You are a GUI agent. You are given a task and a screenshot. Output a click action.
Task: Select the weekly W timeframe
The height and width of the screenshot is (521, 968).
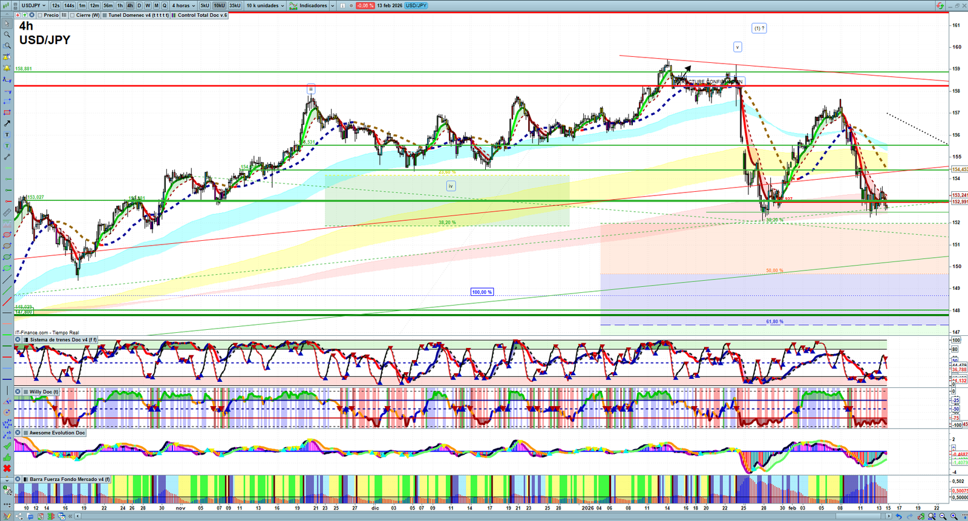click(x=148, y=5)
